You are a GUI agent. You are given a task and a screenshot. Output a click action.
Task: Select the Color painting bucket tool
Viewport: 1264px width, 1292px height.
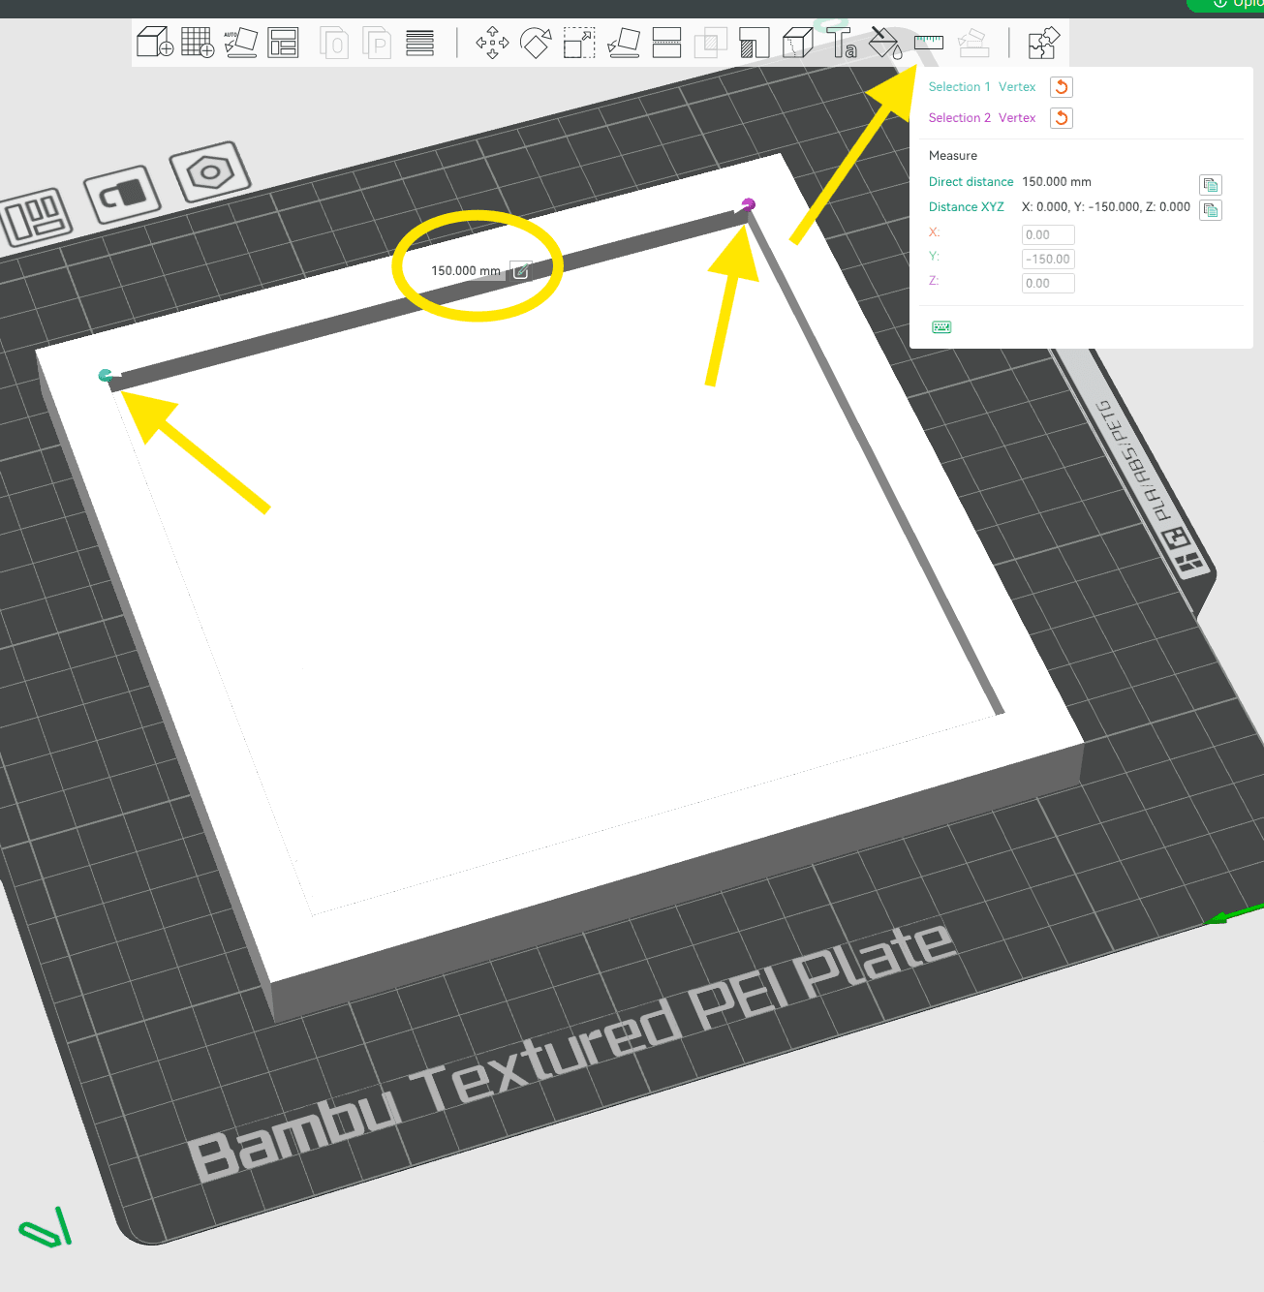coord(885,43)
